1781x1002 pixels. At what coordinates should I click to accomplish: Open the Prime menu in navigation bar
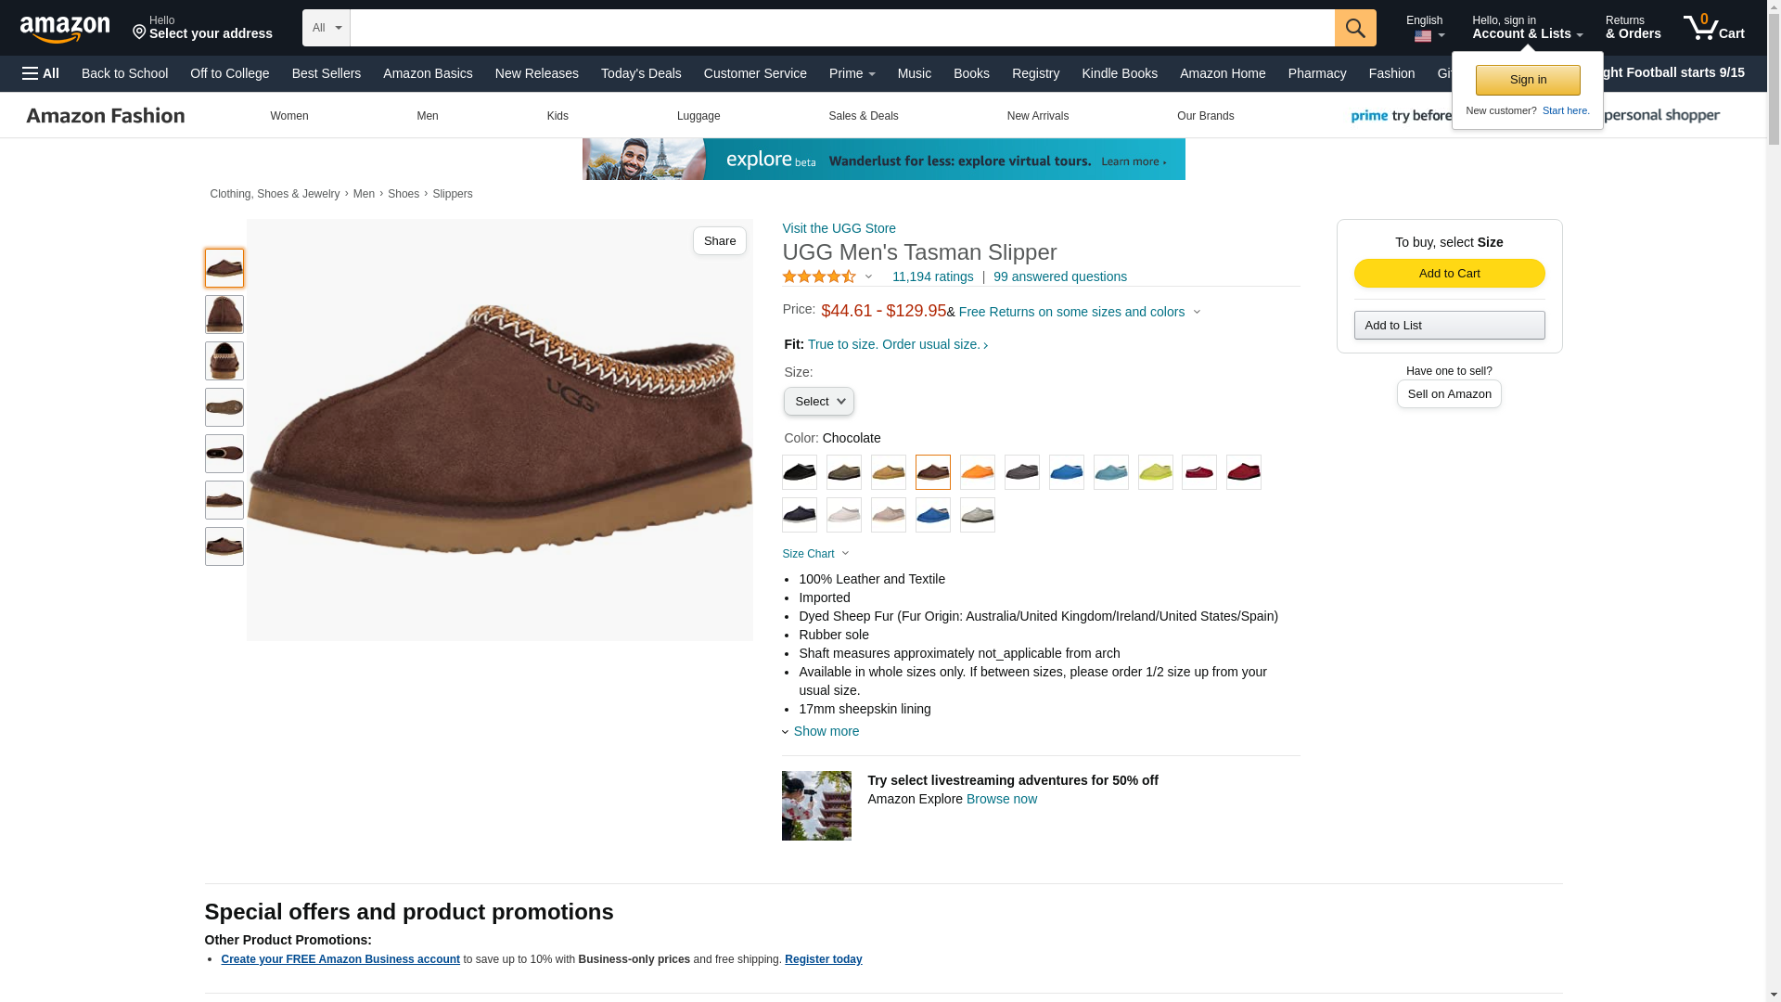[852, 73]
